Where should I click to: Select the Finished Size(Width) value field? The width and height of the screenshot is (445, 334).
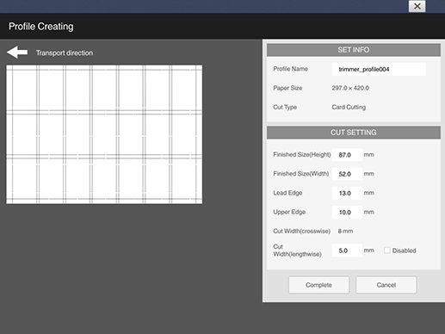click(x=347, y=174)
